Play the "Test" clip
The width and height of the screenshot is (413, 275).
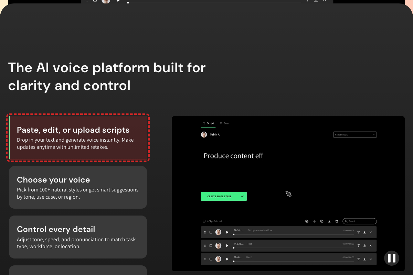tap(227, 246)
